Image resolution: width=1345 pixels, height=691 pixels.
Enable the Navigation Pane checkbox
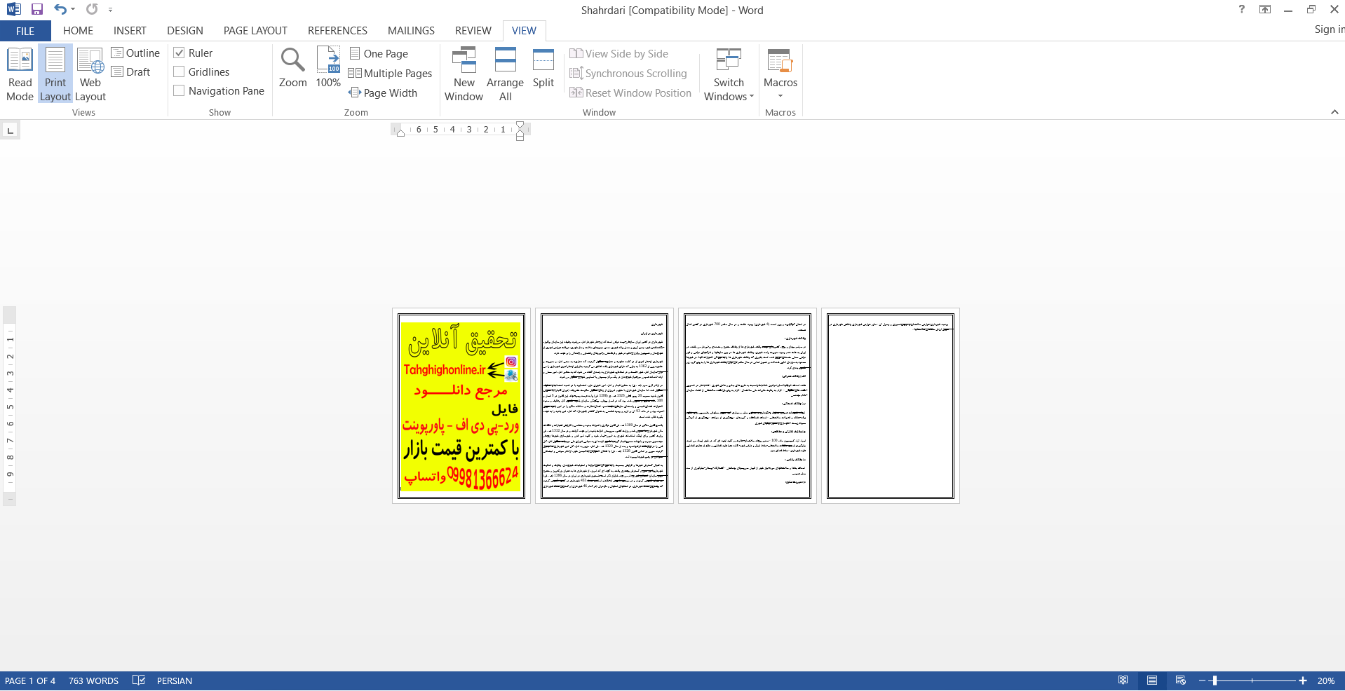tap(179, 91)
